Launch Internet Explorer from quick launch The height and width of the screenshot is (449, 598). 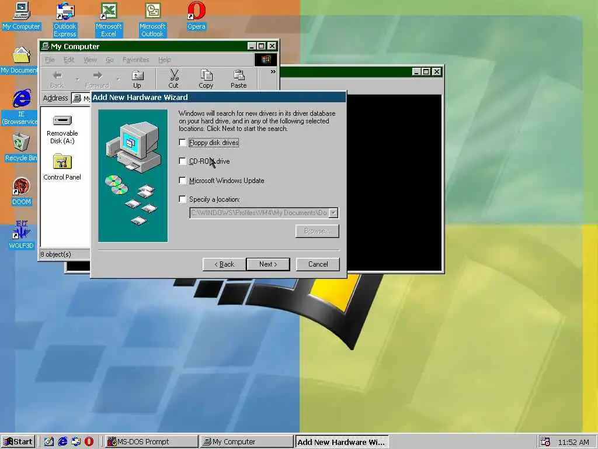click(62, 442)
